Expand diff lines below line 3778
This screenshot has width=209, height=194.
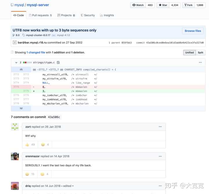tap(21, 108)
